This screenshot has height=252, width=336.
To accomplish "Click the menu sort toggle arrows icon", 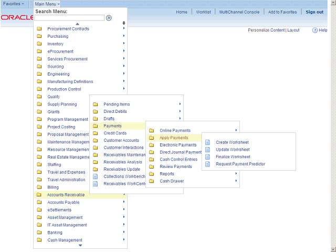I will 124,23.
